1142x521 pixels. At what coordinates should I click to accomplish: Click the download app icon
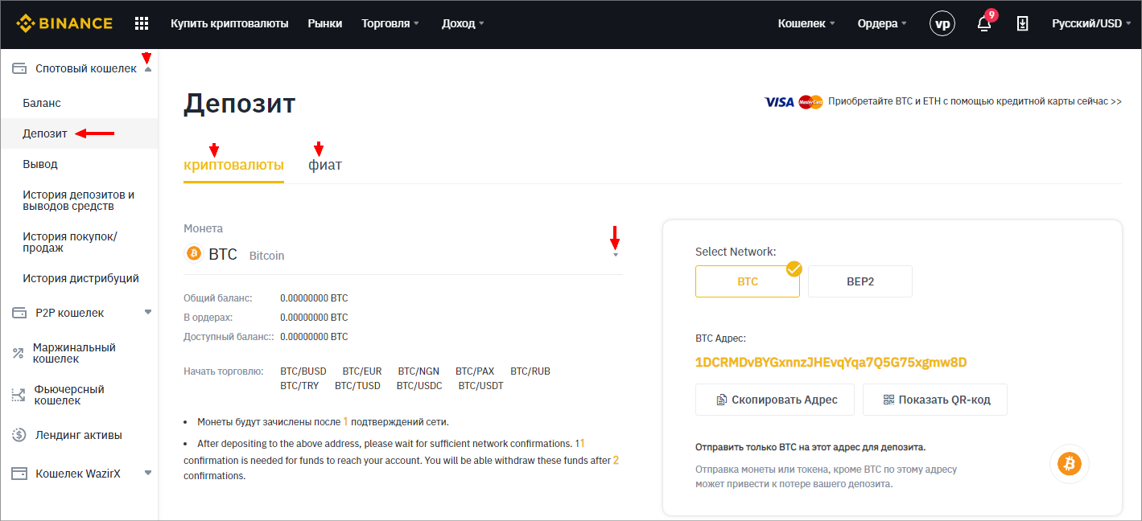[1022, 23]
